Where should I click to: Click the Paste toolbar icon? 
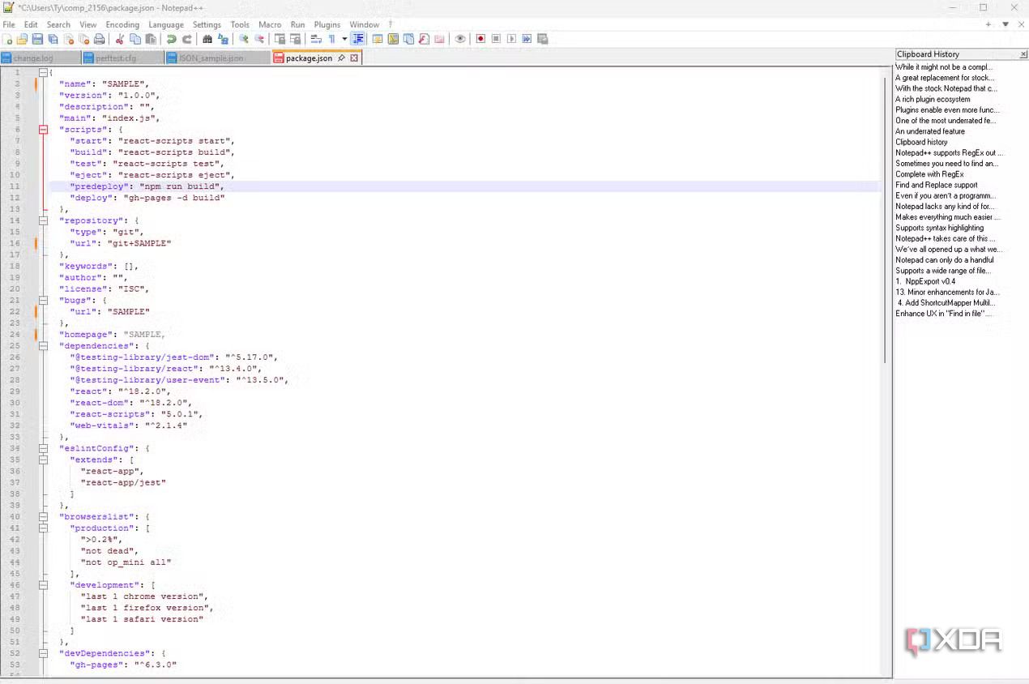[x=151, y=39]
